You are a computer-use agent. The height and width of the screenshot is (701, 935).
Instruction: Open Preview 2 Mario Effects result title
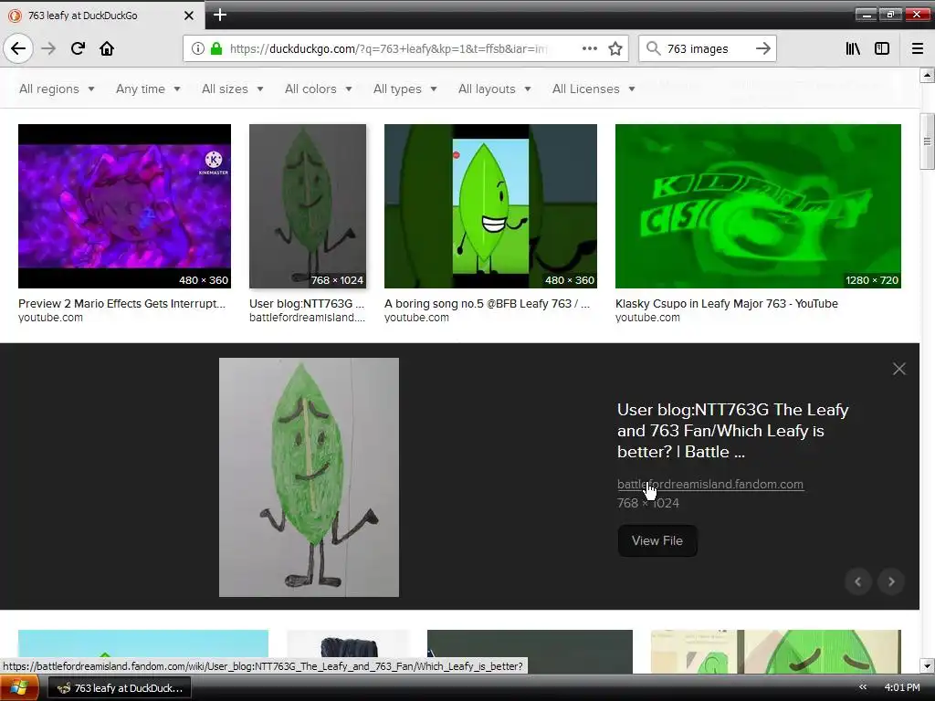pos(121,303)
